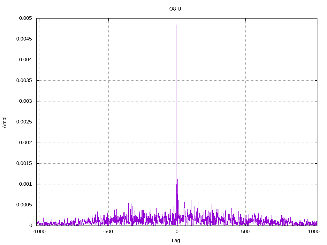Screen dimensions: 327x245
Task: Click the top of the central peak
Action: pyautogui.click(x=177, y=25)
